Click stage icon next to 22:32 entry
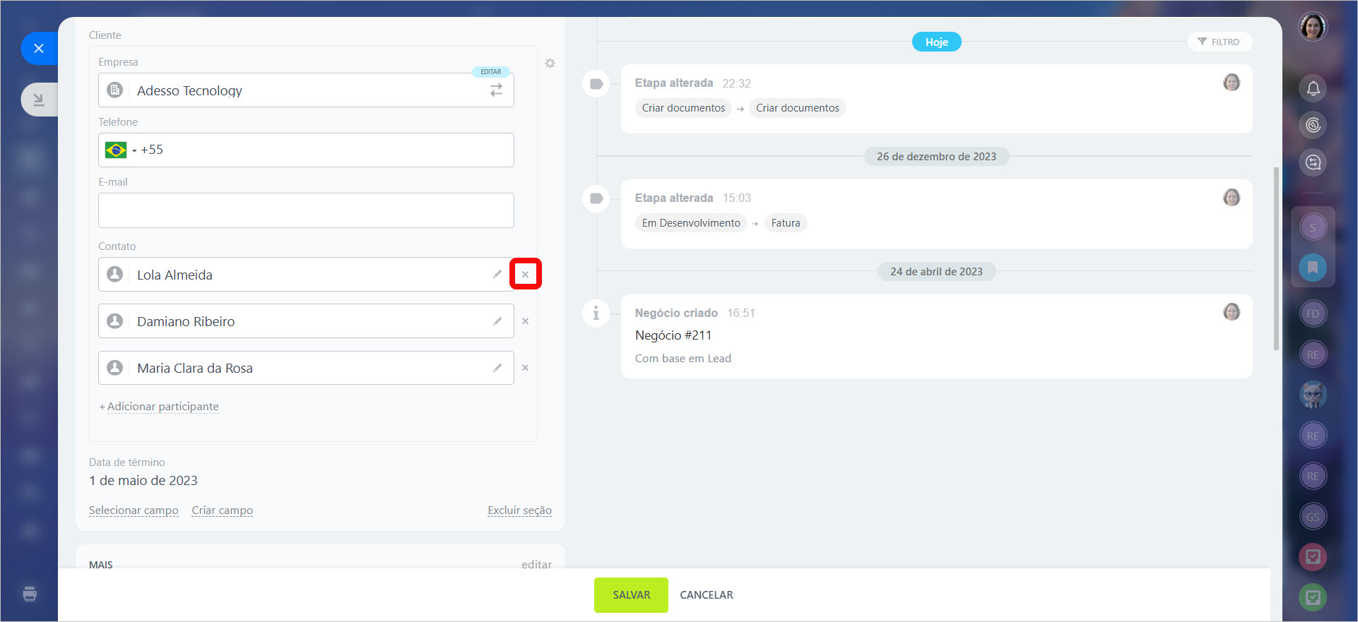Screen dimensions: 1358x622 pyautogui.click(x=596, y=84)
